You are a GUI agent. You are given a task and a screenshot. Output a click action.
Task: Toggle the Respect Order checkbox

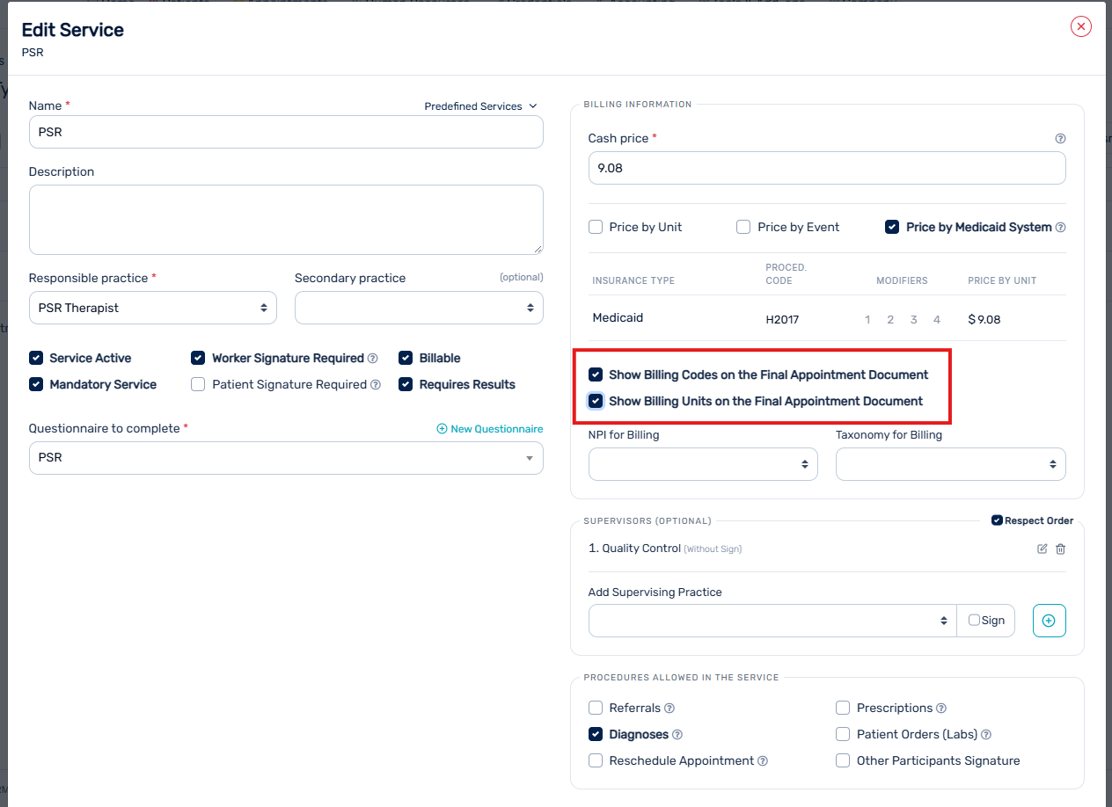click(x=997, y=520)
